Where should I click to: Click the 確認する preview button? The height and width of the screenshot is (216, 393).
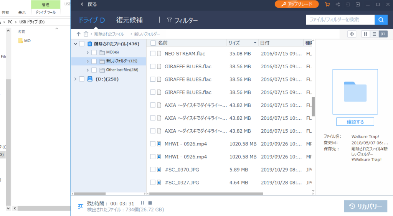[355, 122]
